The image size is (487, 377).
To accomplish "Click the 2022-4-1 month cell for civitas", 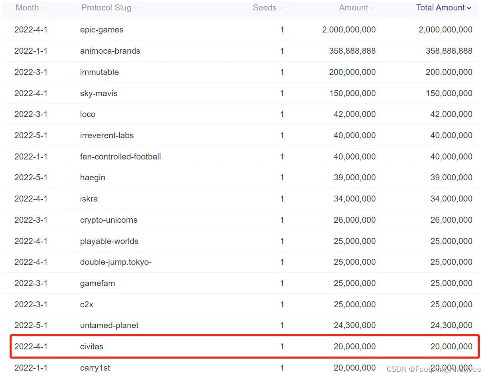I will 31,347.
